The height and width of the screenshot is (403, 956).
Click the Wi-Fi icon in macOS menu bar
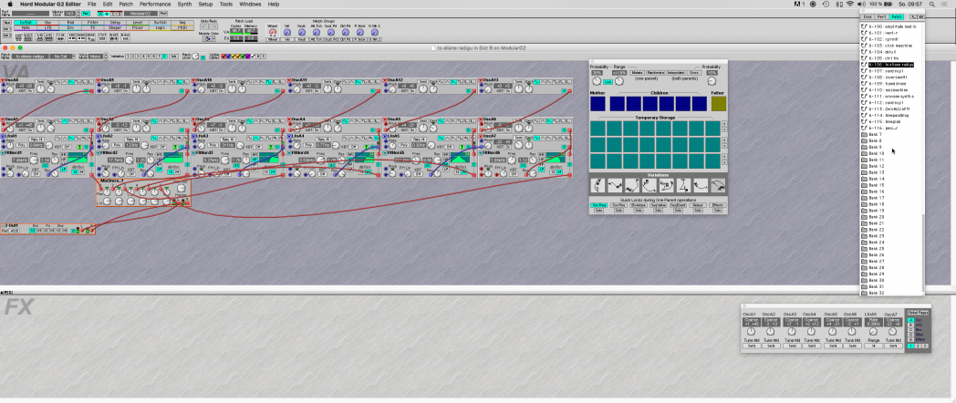pos(848,5)
